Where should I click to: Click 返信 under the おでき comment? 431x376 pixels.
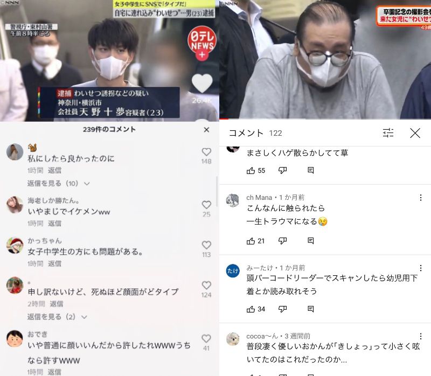54,372
